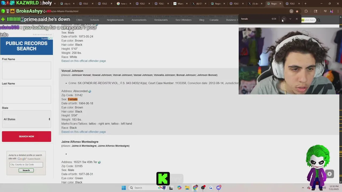342x192 pixels.
Task: Click the map globe icon next to Absconded
Action: click(x=90, y=91)
